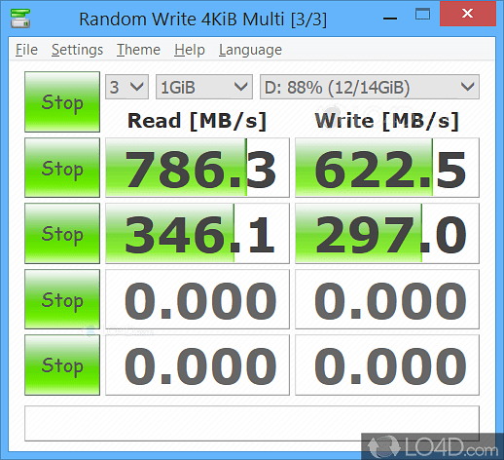The image size is (504, 460).
Task: Click the Read [MB/s] column header
Action: (x=197, y=121)
